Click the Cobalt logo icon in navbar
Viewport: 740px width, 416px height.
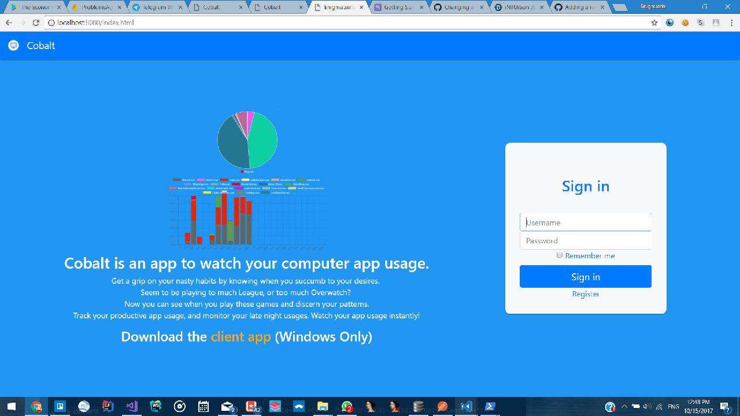(x=13, y=46)
